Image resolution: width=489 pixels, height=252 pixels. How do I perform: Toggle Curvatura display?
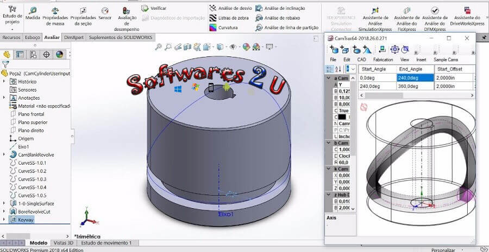pyautogui.click(x=223, y=28)
